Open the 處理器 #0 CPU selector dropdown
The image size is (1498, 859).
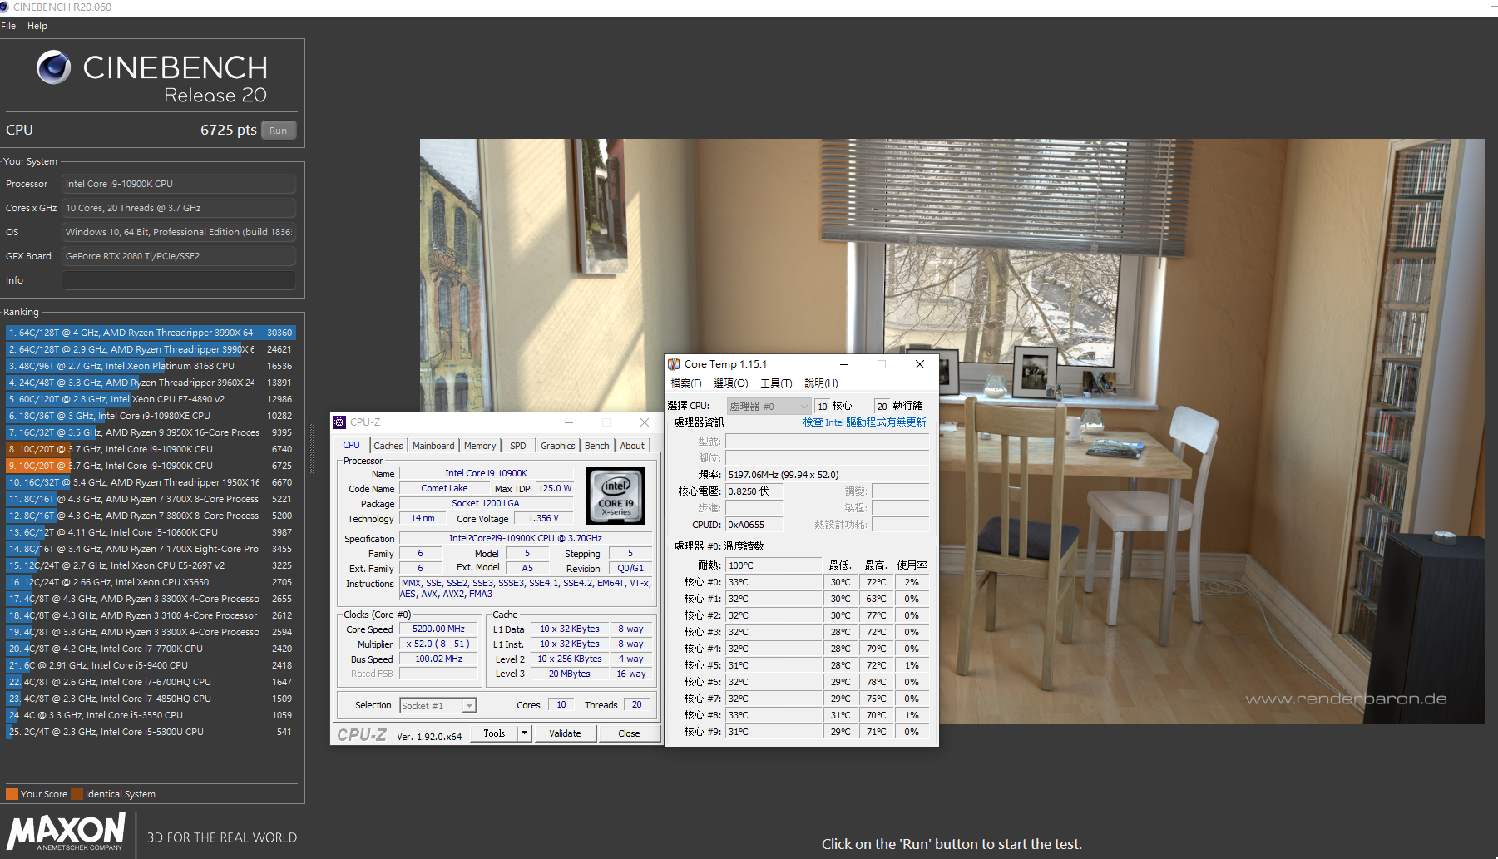[769, 406]
